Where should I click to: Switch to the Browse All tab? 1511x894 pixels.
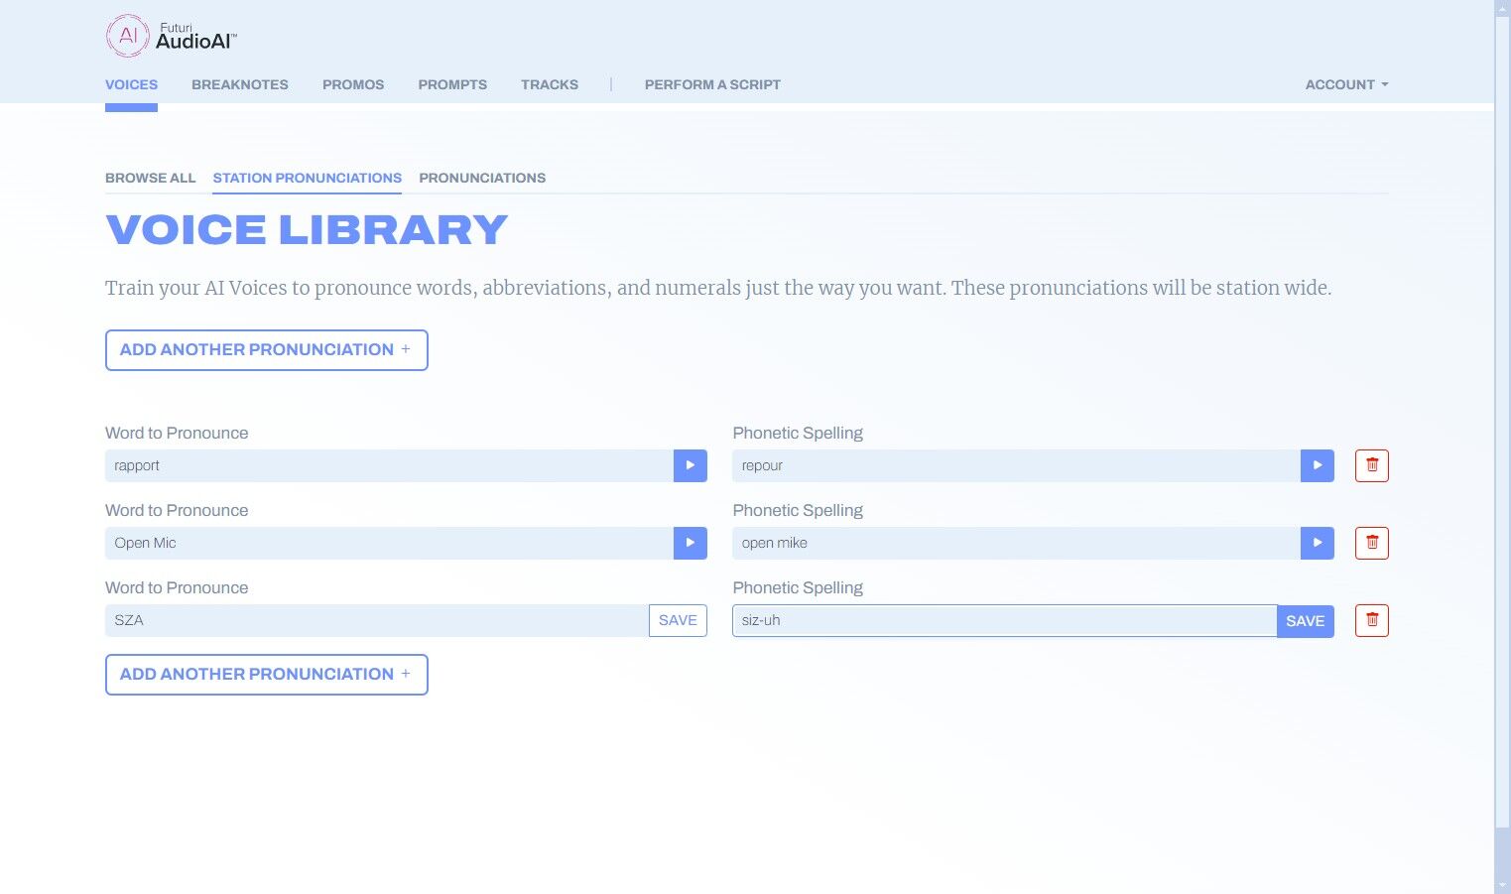[150, 178]
